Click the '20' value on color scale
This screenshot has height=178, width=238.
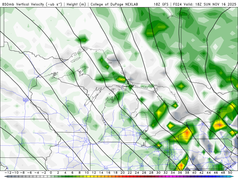123,173
